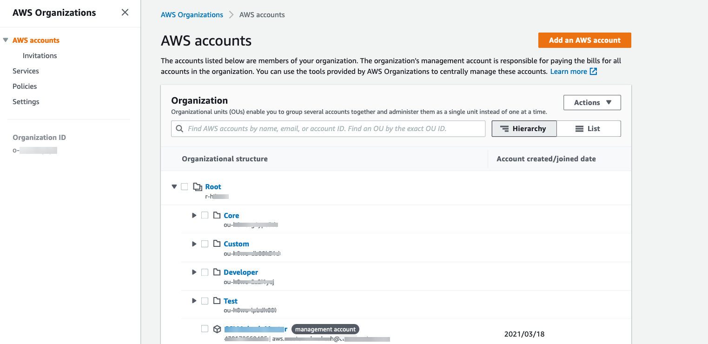
Task: Expand the Test organizational unit
Action: (194, 301)
